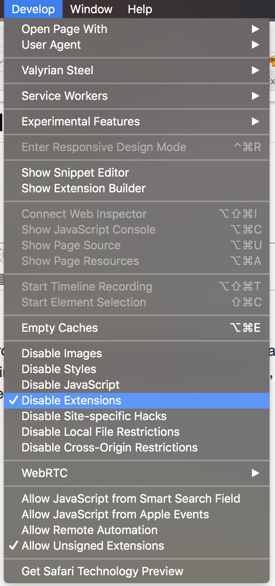Toggle Allow JavaScript from Apple Events
The height and width of the screenshot is (586, 275).
[115, 514]
